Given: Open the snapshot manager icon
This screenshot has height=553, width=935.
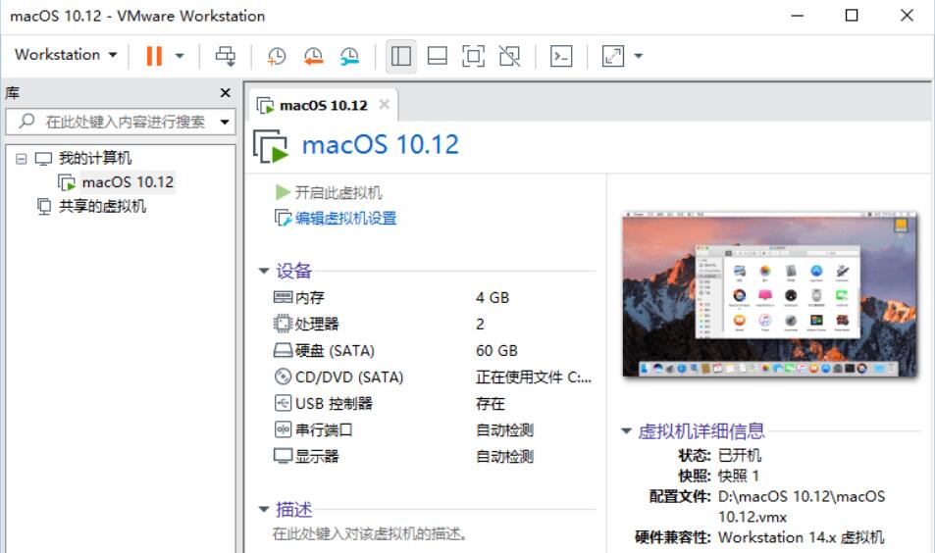Looking at the screenshot, I should click(349, 56).
